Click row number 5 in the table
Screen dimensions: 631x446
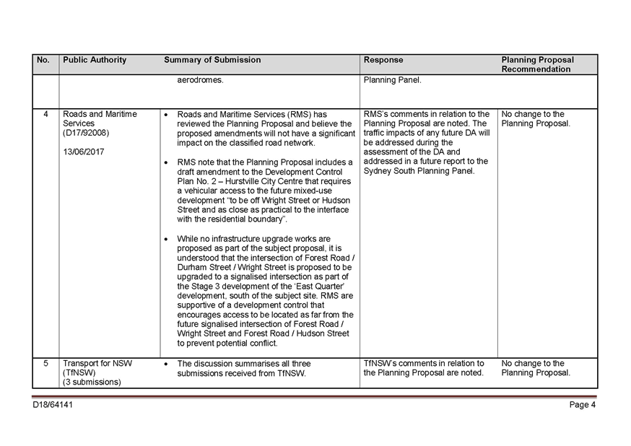pos(45,363)
